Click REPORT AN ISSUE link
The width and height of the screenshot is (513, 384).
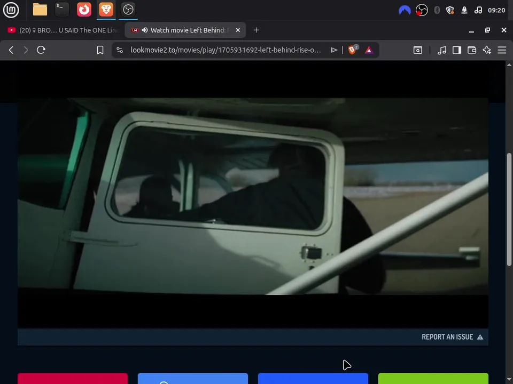pyautogui.click(x=452, y=337)
